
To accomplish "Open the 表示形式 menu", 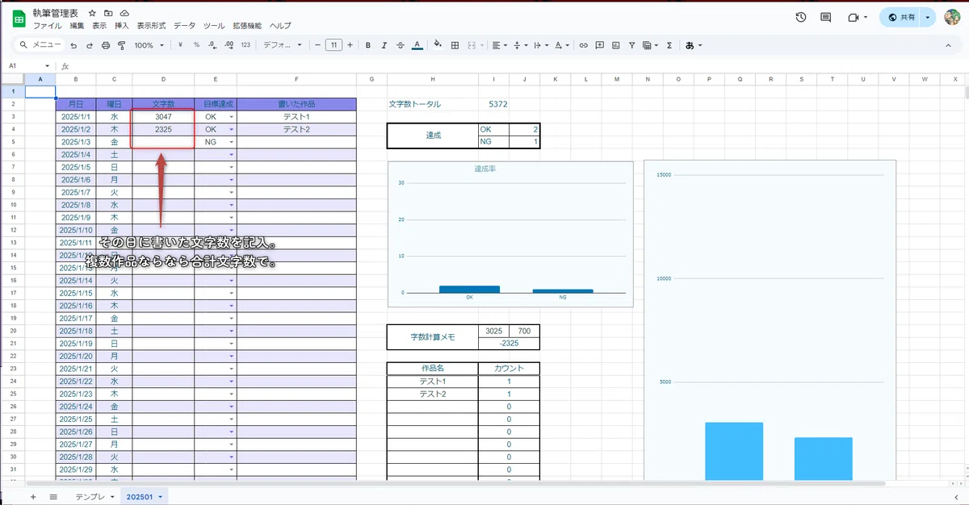I will point(151,26).
